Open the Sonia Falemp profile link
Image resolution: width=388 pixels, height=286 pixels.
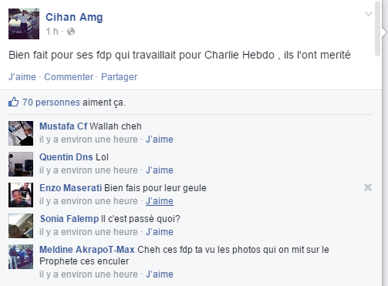pyautogui.click(x=69, y=219)
